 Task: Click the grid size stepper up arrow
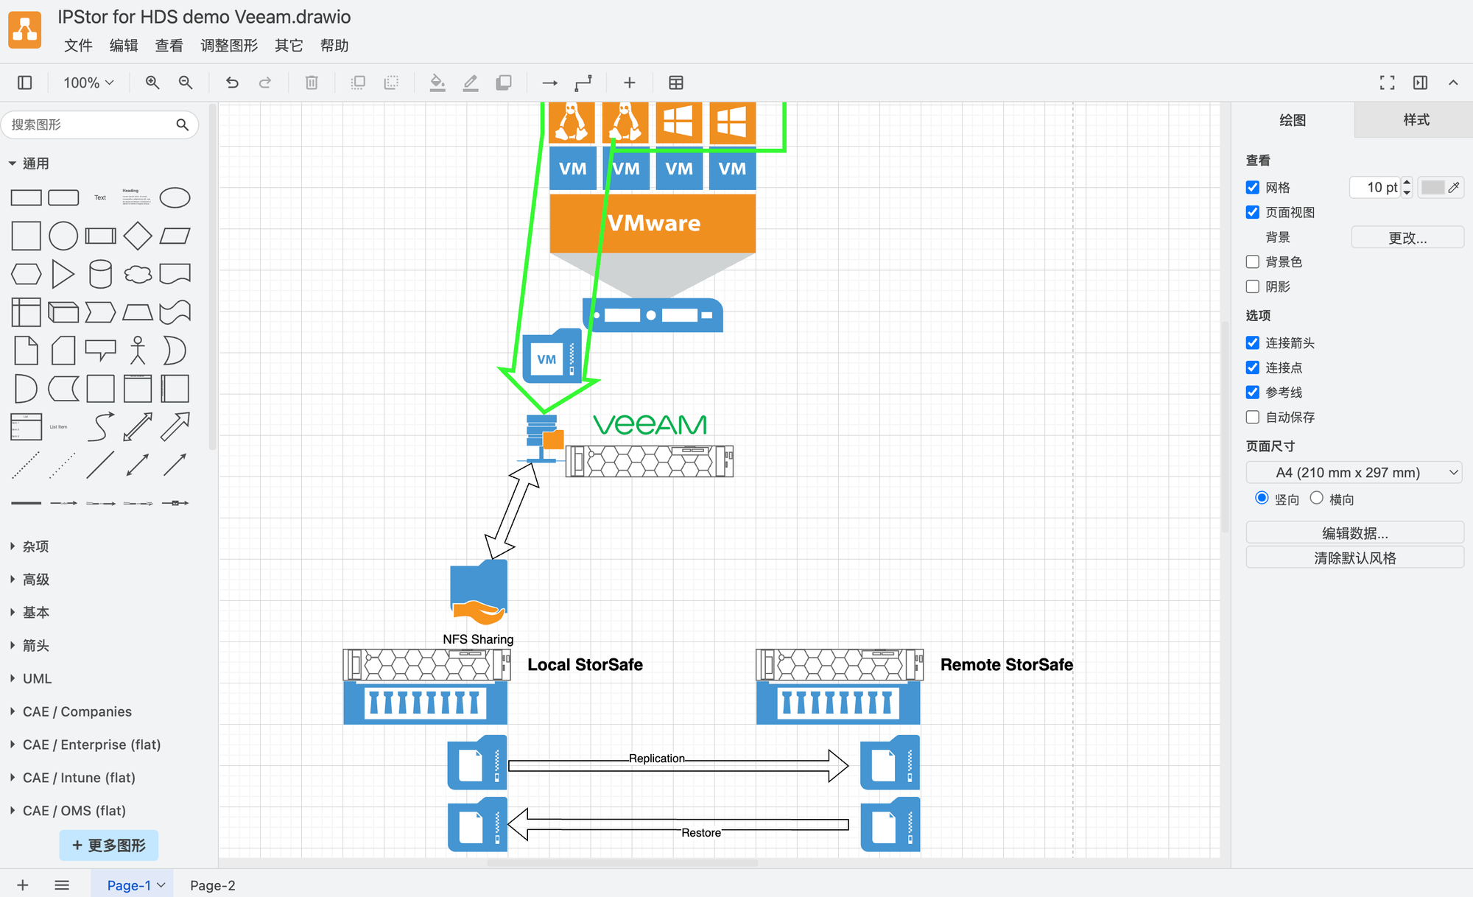click(1407, 182)
